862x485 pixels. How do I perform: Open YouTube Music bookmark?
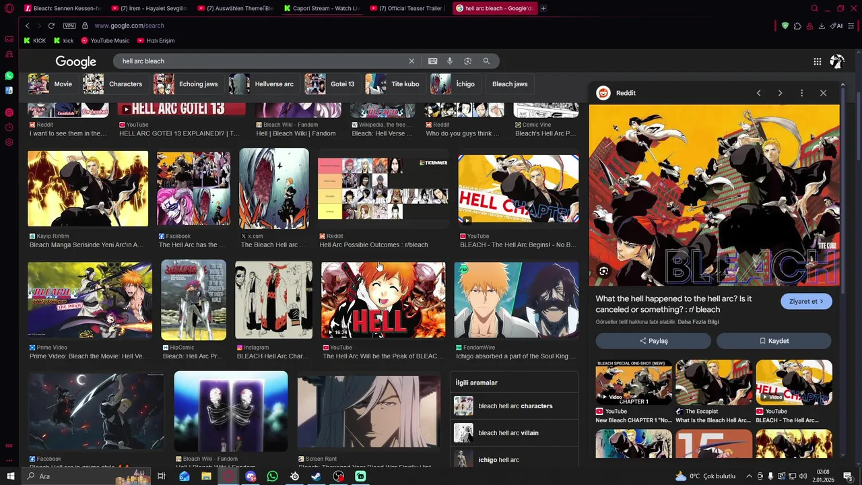point(105,40)
